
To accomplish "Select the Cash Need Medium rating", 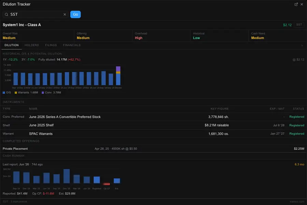I will tap(258, 38).
